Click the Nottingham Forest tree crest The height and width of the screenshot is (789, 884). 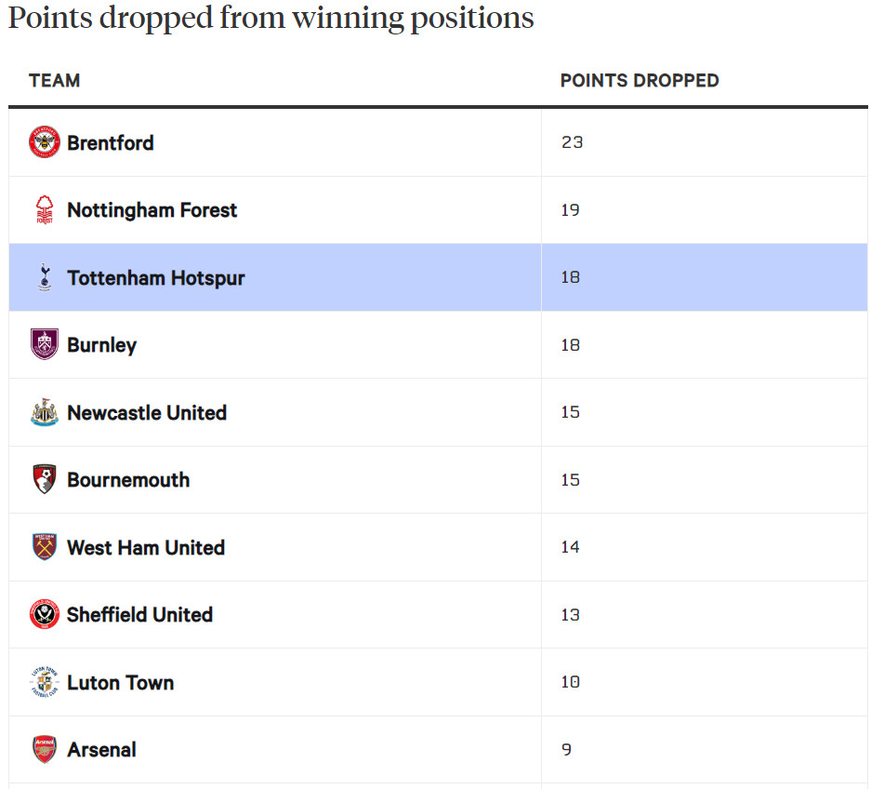coord(44,210)
